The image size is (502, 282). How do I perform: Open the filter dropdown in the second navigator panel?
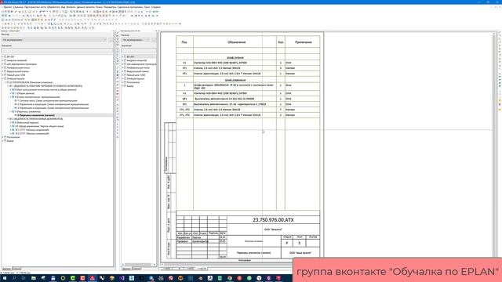click(x=136, y=40)
